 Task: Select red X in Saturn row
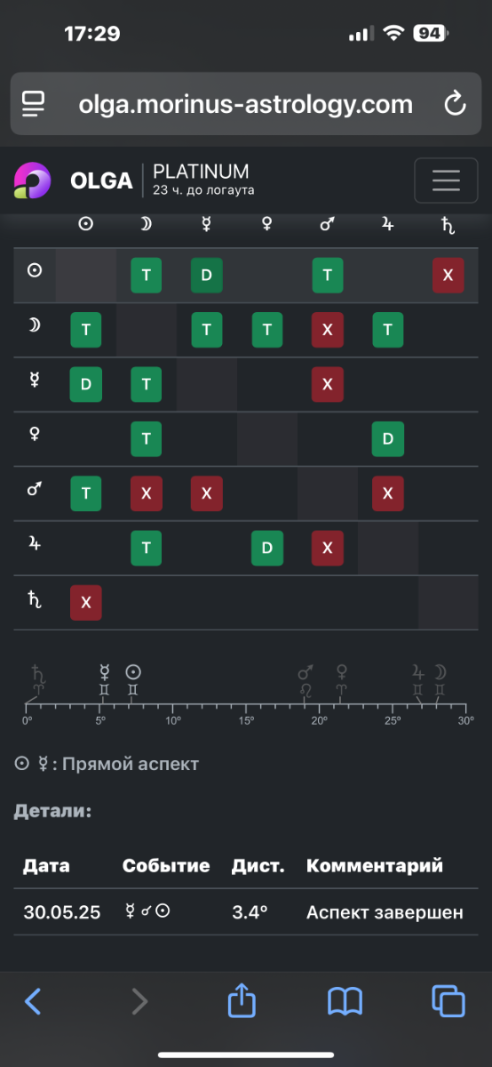tap(86, 603)
